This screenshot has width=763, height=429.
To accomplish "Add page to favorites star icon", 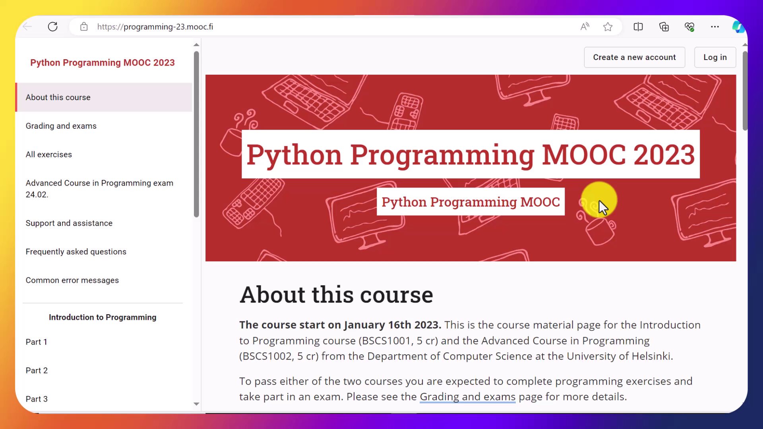I will pyautogui.click(x=608, y=27).
